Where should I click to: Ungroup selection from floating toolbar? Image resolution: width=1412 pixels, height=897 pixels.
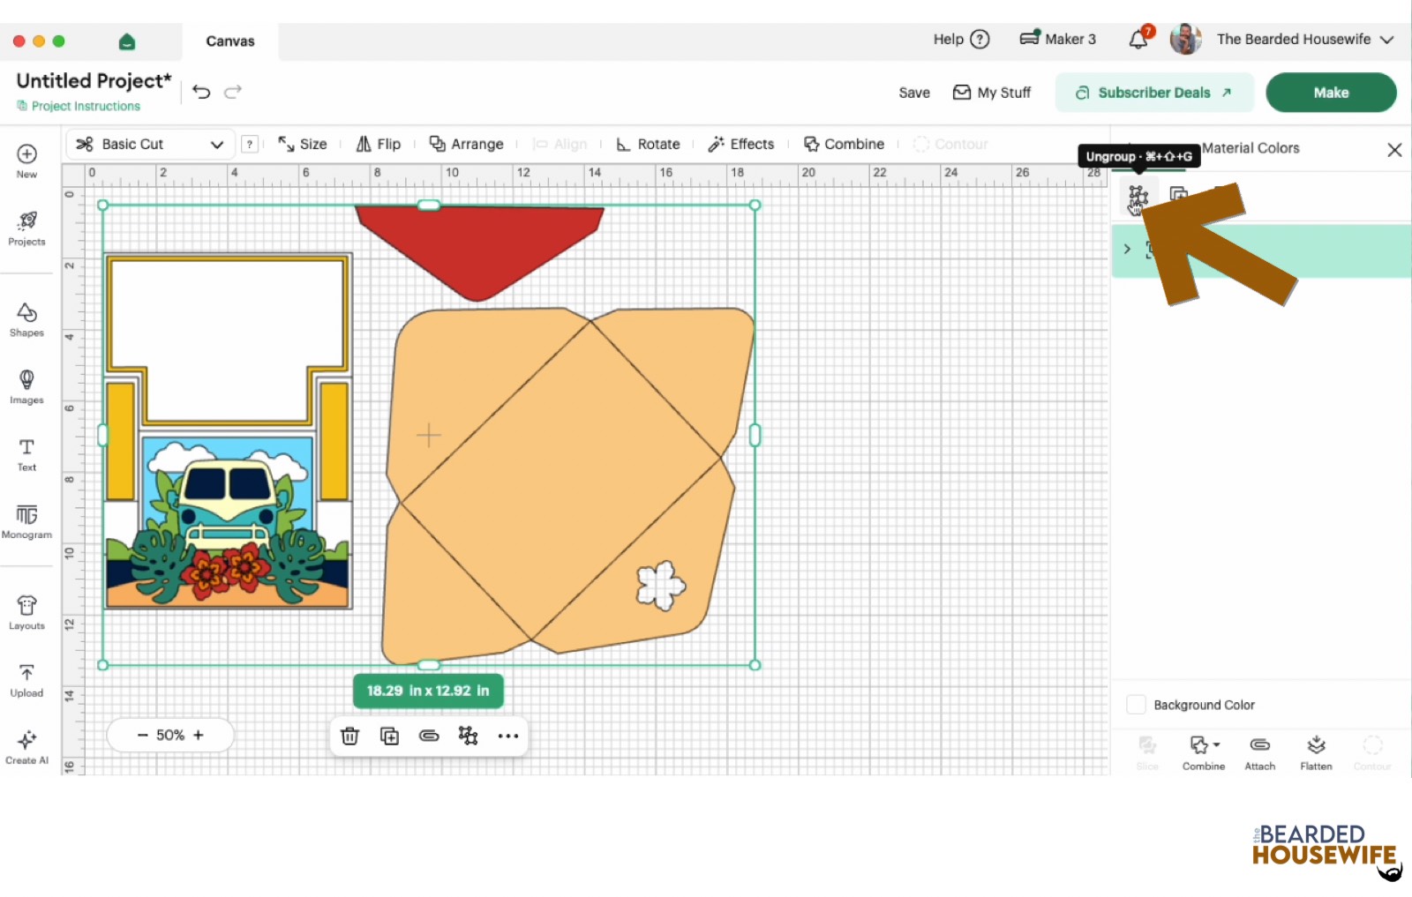[x=469, y=736]
